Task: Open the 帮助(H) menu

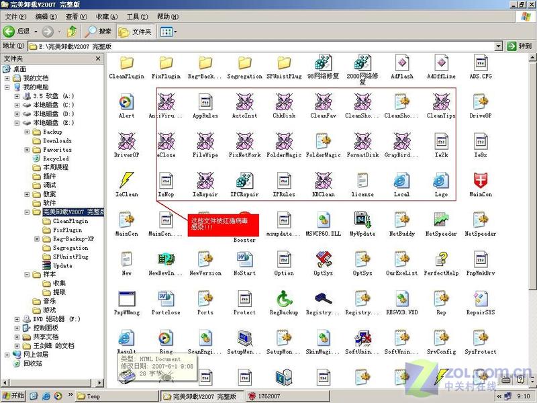Action: coord(167,17)
